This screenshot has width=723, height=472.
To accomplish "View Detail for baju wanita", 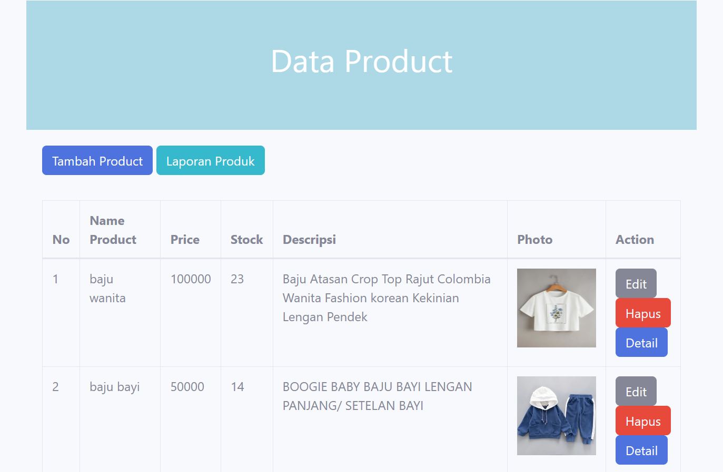I will pyautogui.click(x=641, y=343).
